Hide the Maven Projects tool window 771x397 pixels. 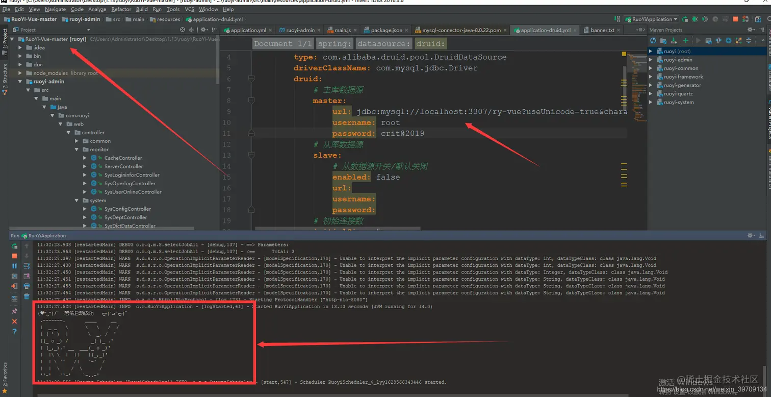(x=762, y=30)
